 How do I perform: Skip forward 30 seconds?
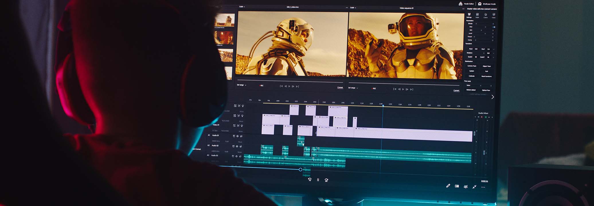(x=326, y=180)
